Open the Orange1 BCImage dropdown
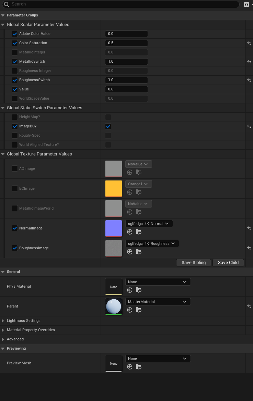253x401 pixels. (138, 184)
